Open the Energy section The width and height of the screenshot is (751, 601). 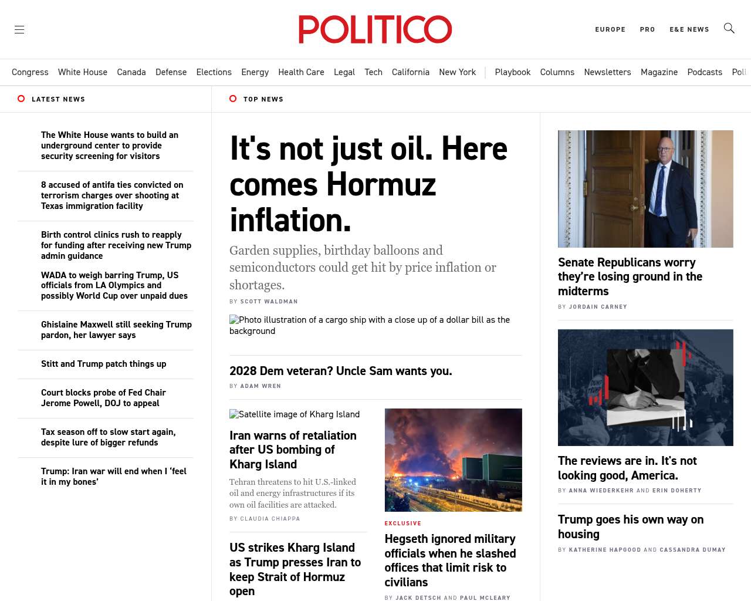pos(255,72)
